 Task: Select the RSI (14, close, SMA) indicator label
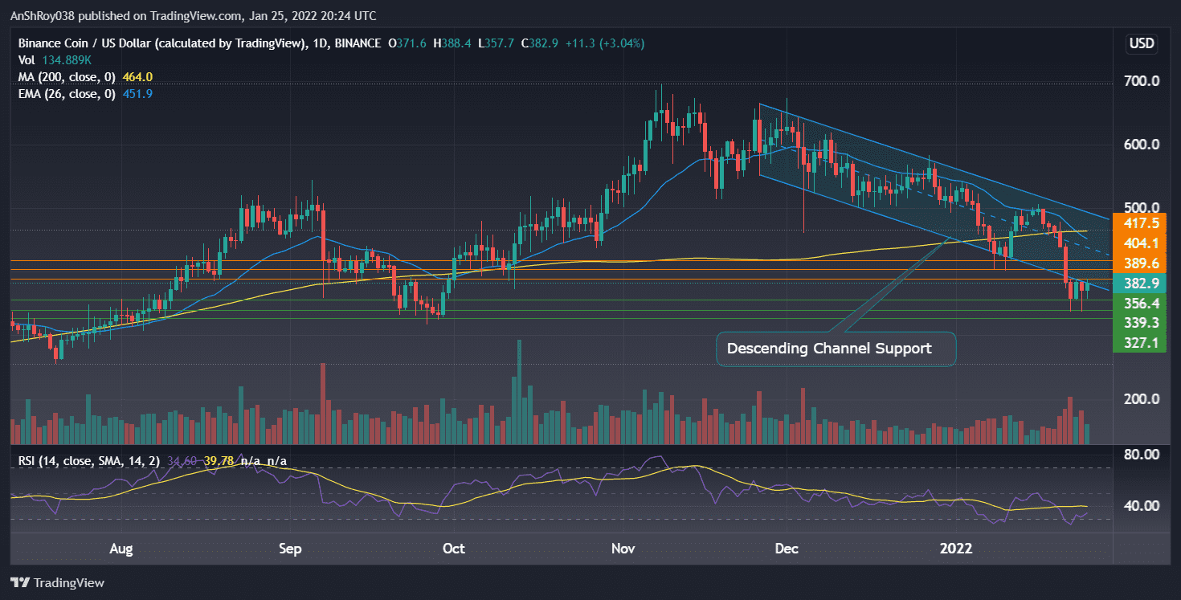coord(88,461)
